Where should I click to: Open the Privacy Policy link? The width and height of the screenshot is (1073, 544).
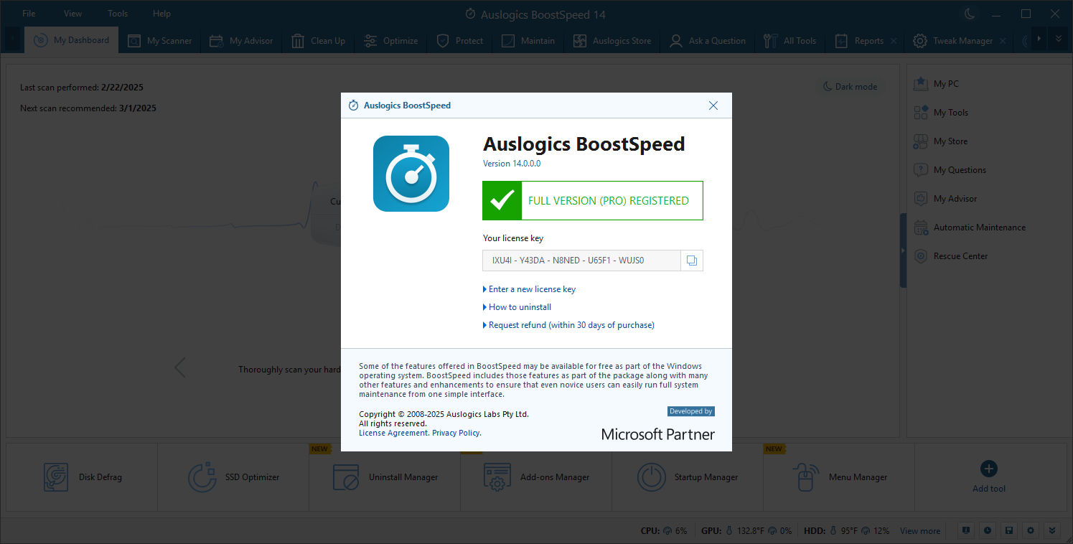(x=456, y=433)
